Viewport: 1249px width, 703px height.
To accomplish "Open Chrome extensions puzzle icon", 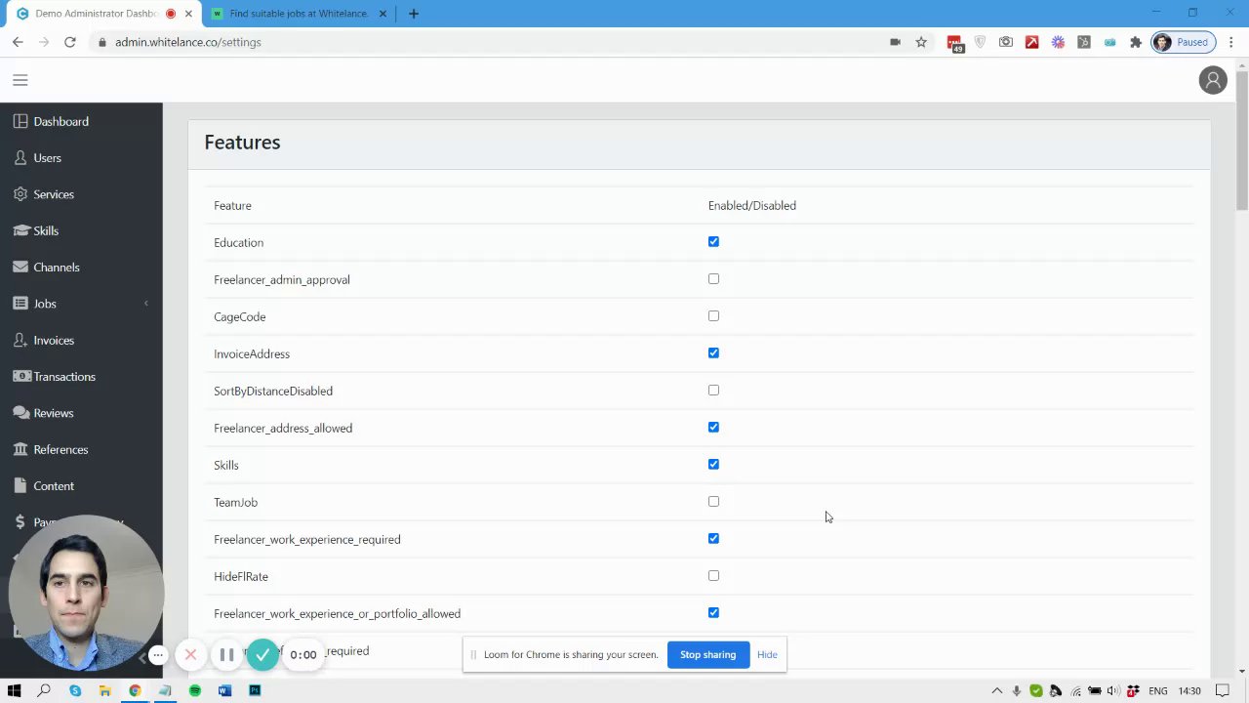I will (x=1136, y=42).
